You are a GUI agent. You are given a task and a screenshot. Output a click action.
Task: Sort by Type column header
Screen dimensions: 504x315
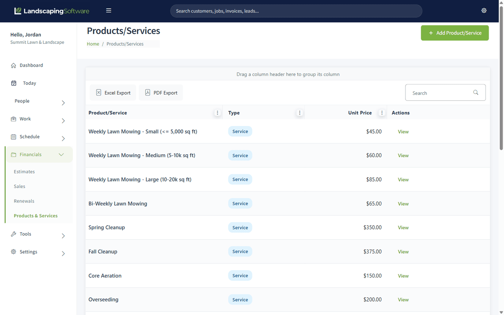(x=234, y=113)
